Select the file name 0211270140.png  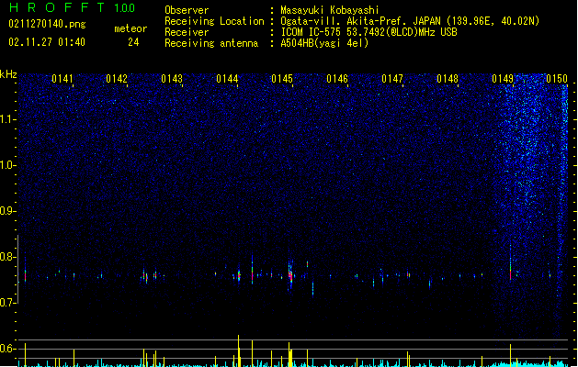[x=47, y=24]
